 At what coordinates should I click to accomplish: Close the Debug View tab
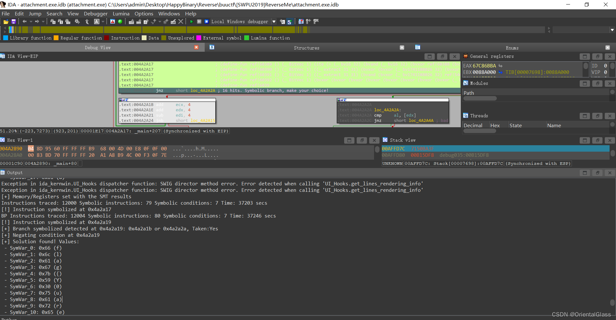(196, 47)
